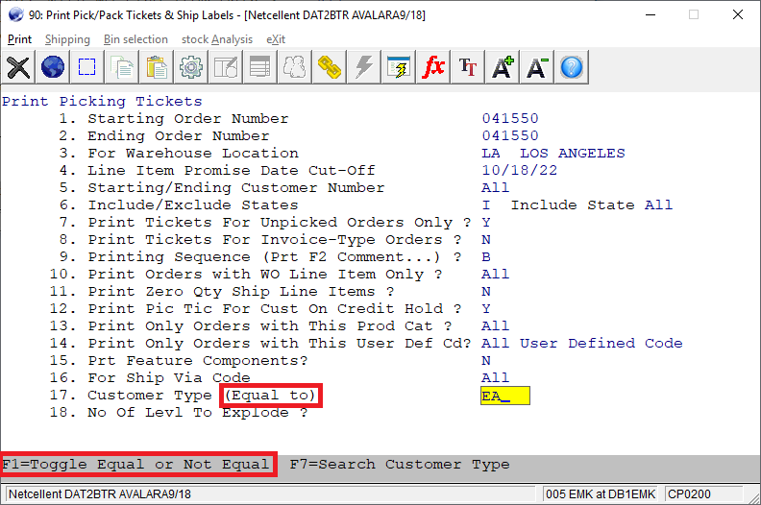
Task: Click the cut-off date 10/18/22
Action: 519,170
